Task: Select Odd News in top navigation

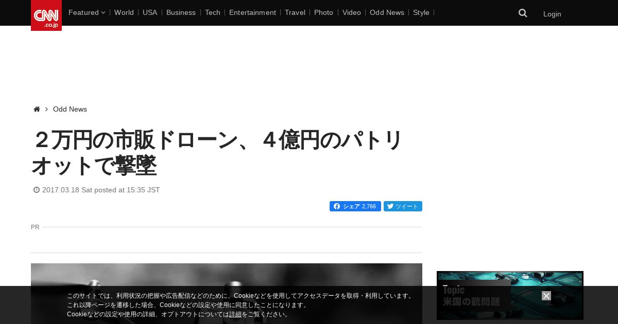Action: [387, 12]
